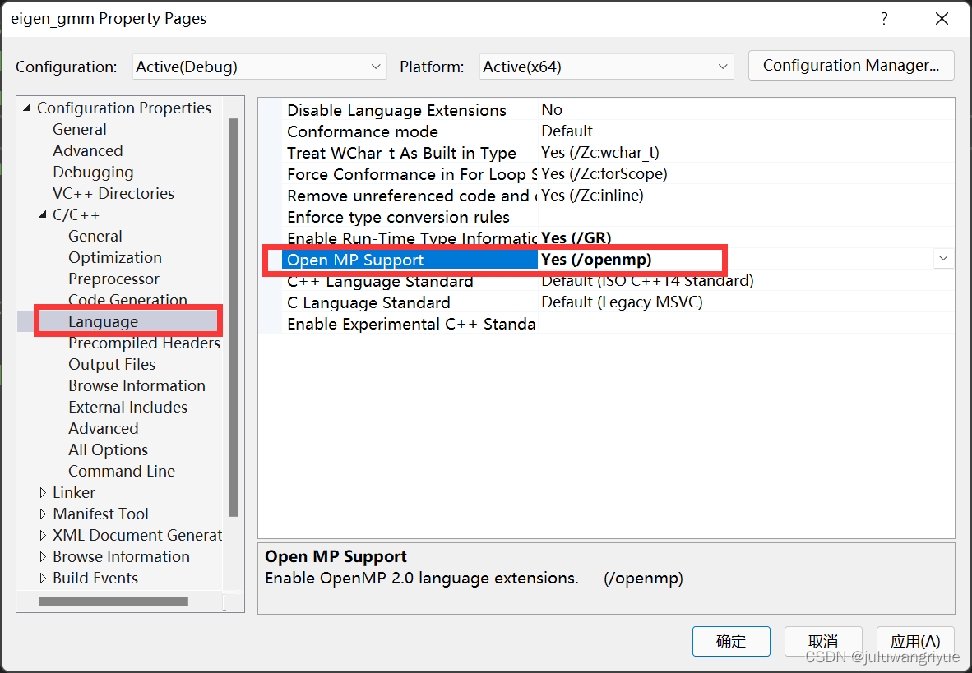This screenshot has height=673, width=972.
Task: Click the help question mark icon
Action: 884,19
